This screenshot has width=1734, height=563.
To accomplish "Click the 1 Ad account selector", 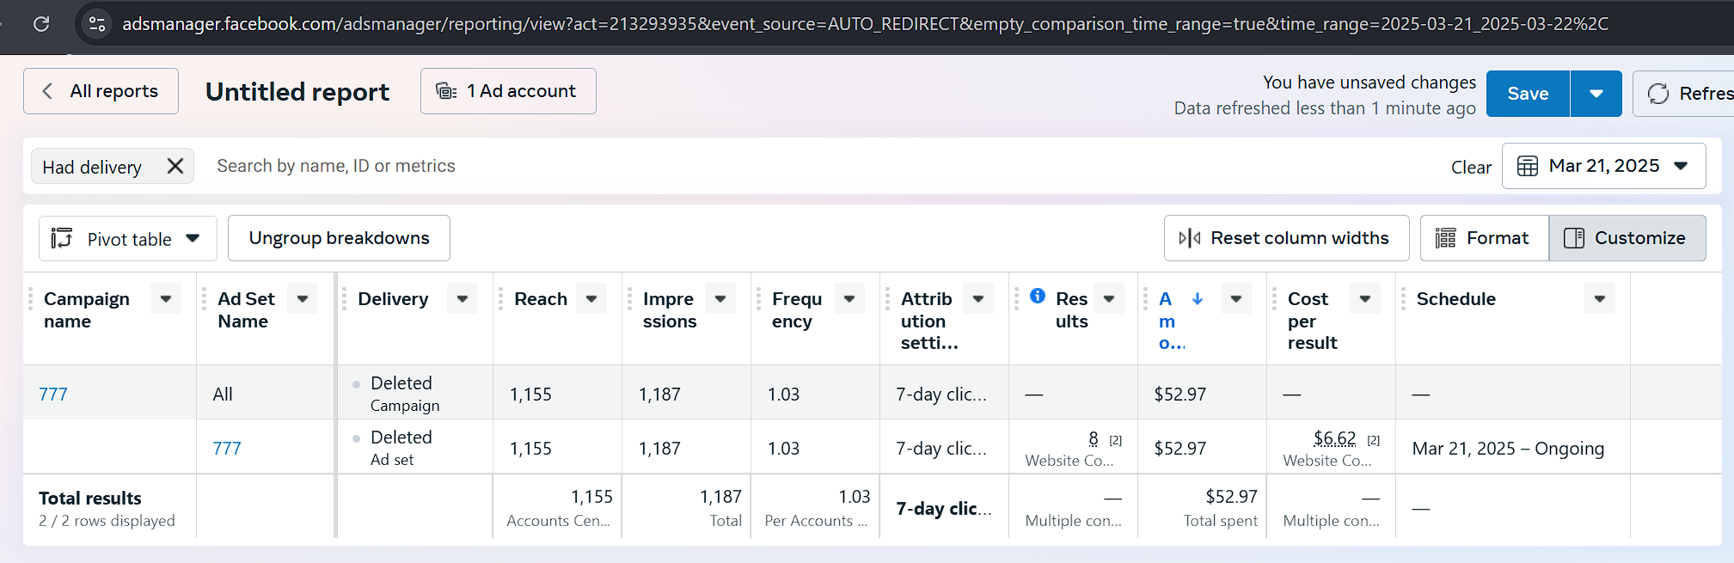I will pos(508,91).
